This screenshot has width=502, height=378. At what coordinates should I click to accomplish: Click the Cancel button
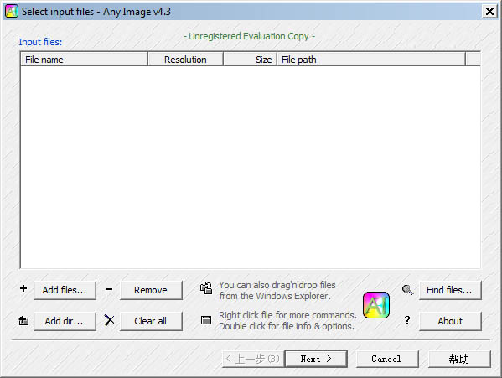point(387,359)
